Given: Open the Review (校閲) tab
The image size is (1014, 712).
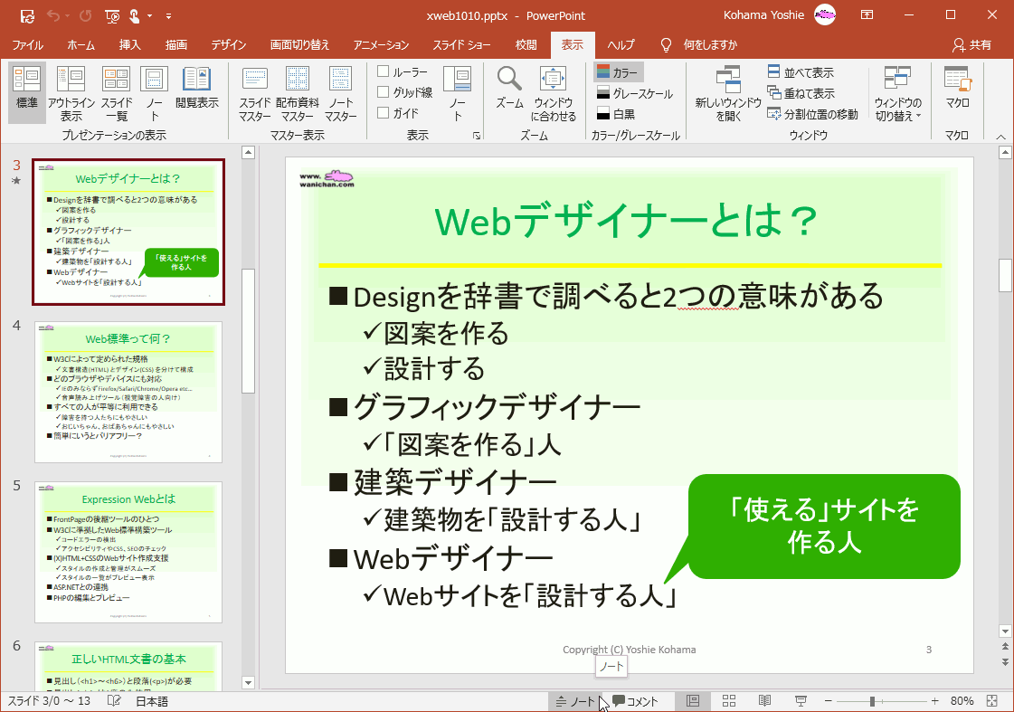Looking at the screenshot, I should [526, 44].
